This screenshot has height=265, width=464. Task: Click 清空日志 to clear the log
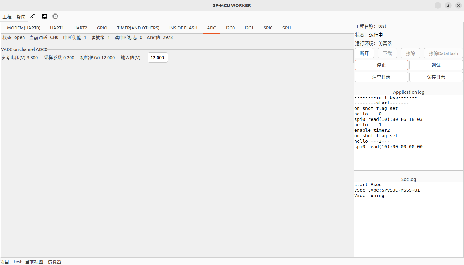coord(381,77)
